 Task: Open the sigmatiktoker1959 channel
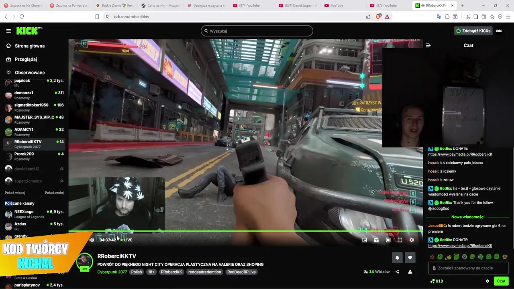[x=34, y=107]
